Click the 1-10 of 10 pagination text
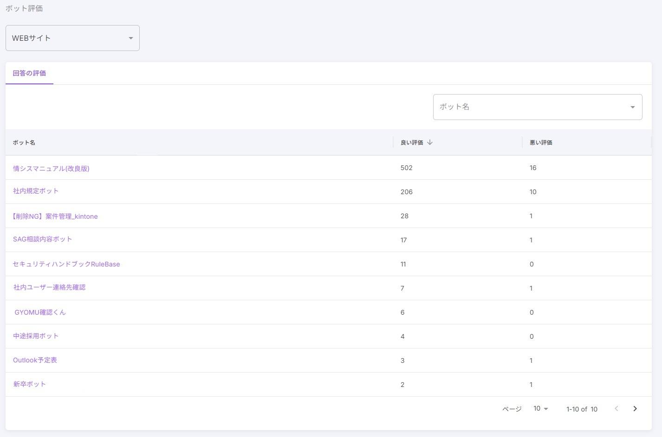 click(x=582, y=409)
